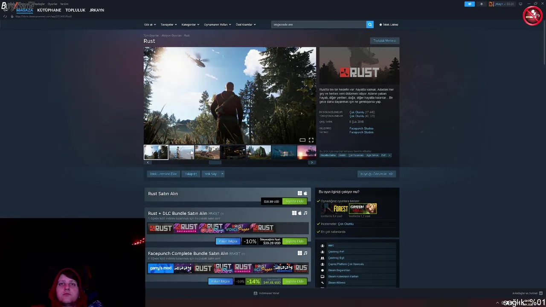Viewport: 546px width, 307px height.
Task: Click the music note icon on DLC bundle
Action: click(x=305, y=213)
